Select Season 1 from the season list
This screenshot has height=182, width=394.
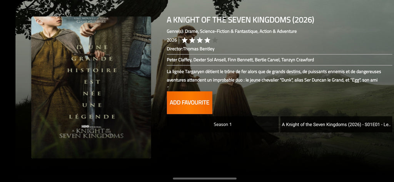pos(223,124)
